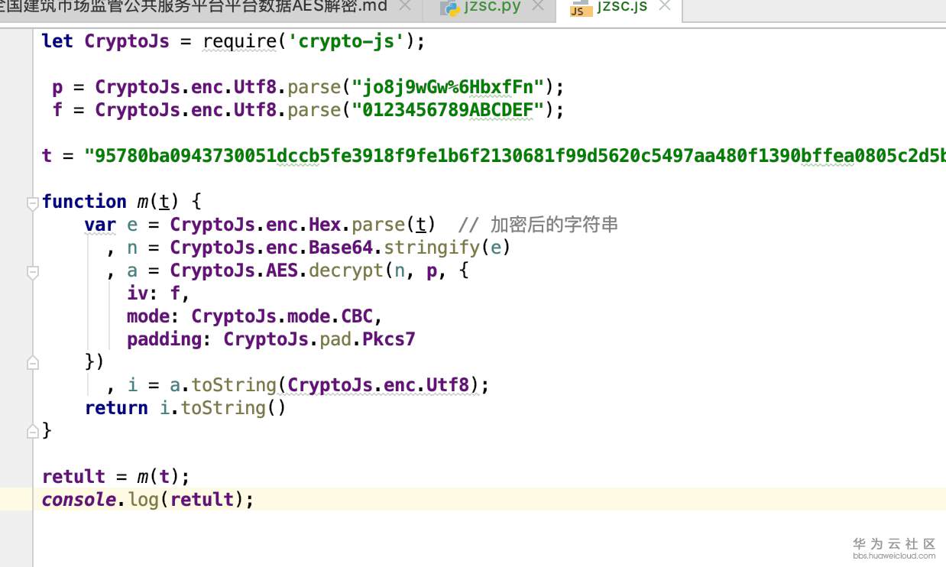The height and width of the screenshot is (567, 946).
Task: Click the padding: CryptoJs.pad.Pkcs7 line
Action: (271, 339)
